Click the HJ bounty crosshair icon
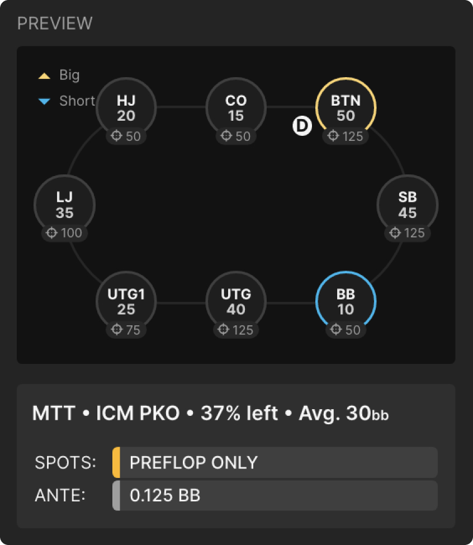The image size is (473, 545). (x=116, y=136)
